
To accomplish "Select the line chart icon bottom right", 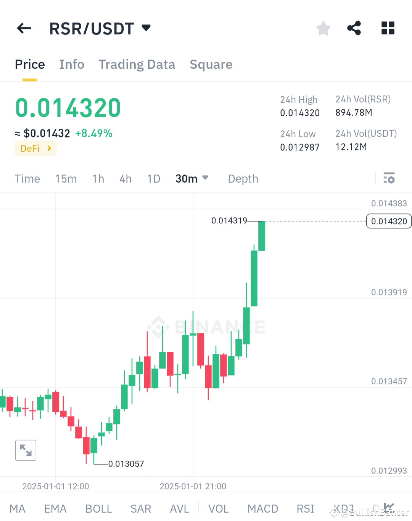I will pos(389,508).
